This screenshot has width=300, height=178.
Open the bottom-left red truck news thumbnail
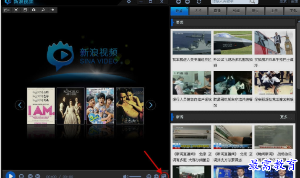click(192, 172)
